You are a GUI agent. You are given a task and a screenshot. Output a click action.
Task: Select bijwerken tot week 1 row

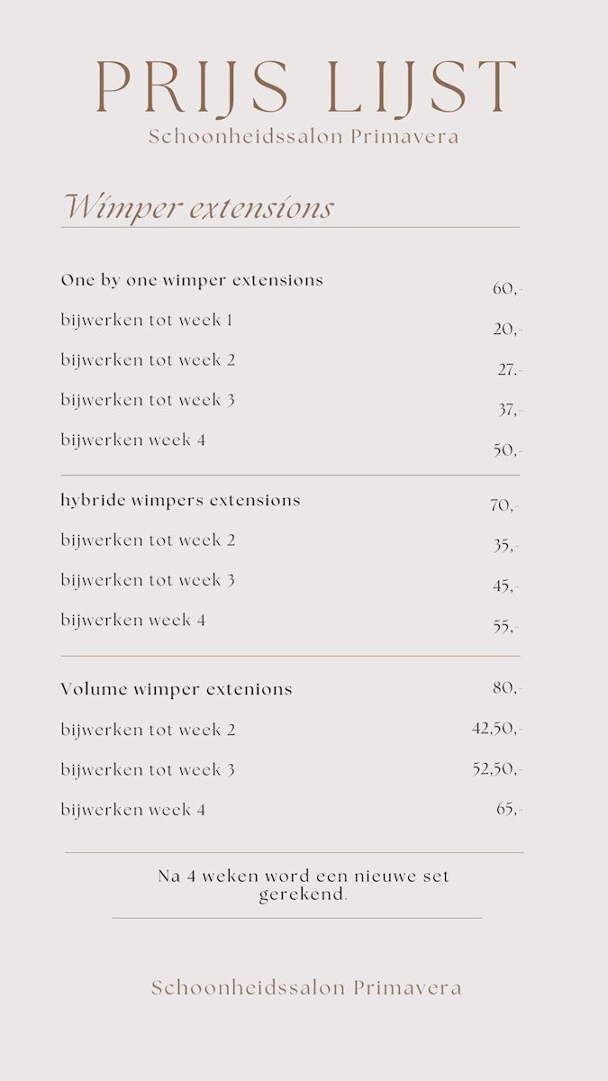pyautogui.click(x=147, y=320)
